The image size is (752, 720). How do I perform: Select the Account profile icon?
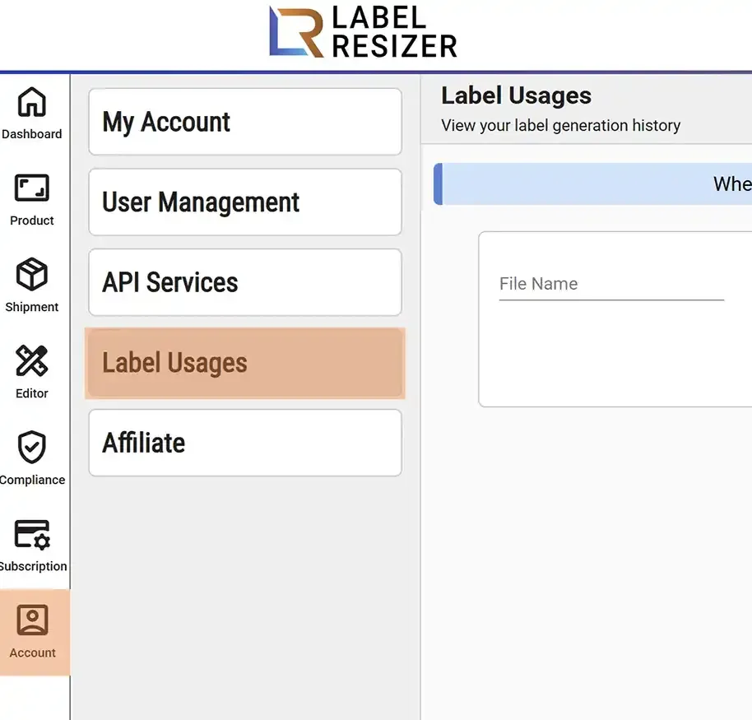point(33,620)
